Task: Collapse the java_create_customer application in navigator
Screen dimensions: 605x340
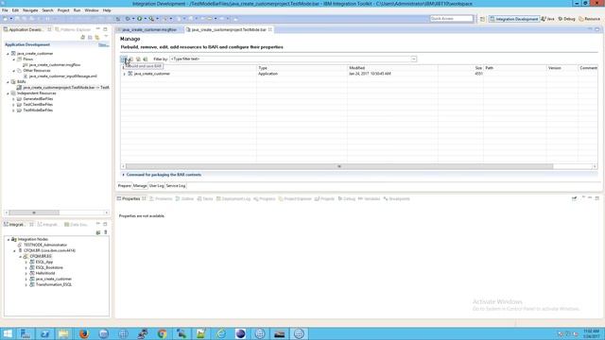Action: 8,54
